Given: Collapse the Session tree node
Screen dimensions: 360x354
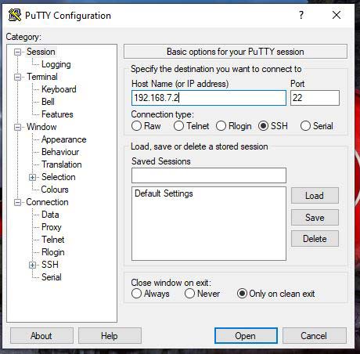Looking at the screenshot, I should (17, 52).
